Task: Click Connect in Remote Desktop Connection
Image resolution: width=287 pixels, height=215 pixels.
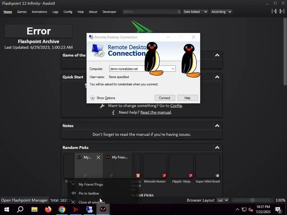Action: pos(165,98)
